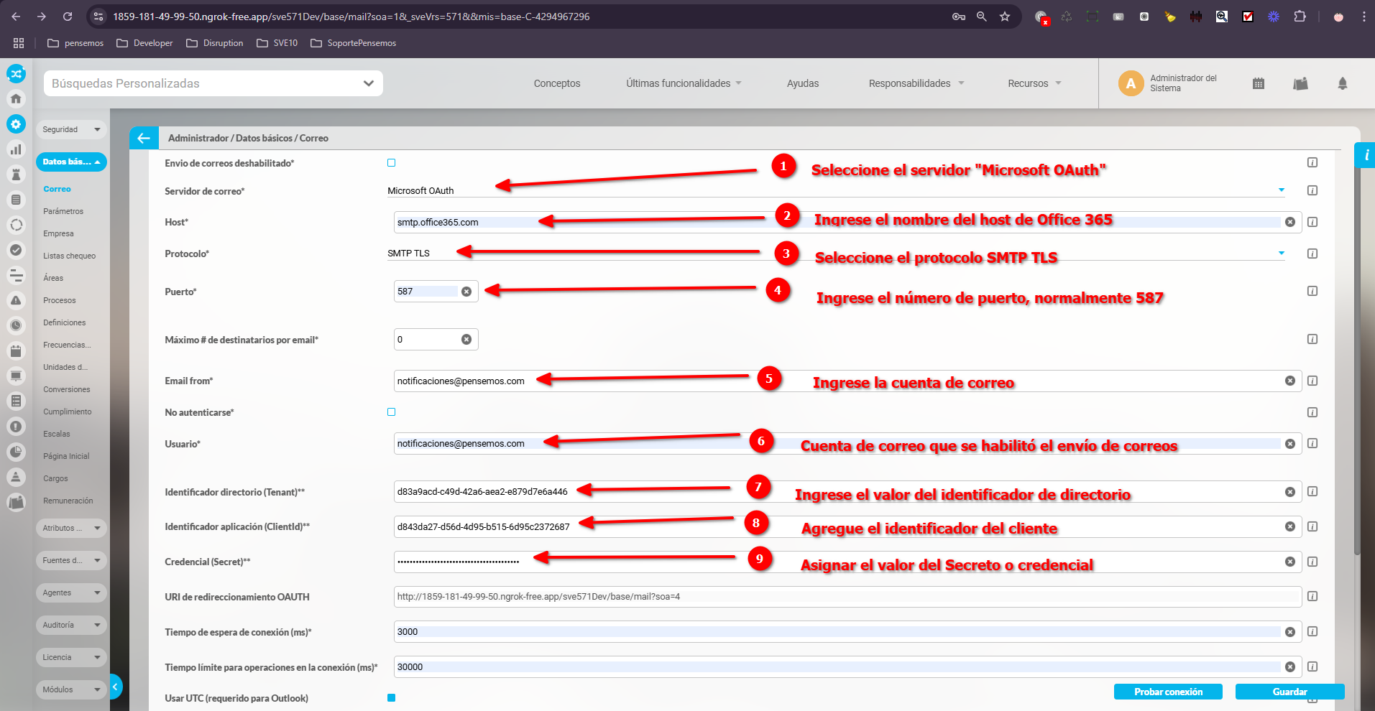Viewport: 1375px width, 711px height.
Task: Expand Búsquedas Personalizadas dropdown
Action: tap(368, 83)
